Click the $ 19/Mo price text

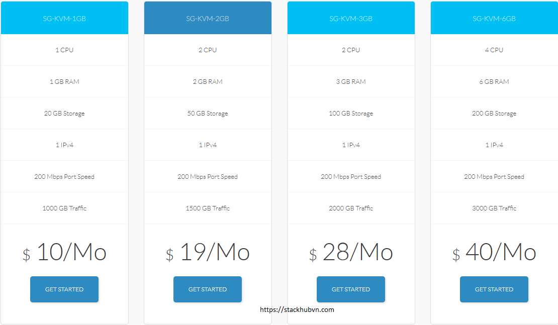[208, 253]
